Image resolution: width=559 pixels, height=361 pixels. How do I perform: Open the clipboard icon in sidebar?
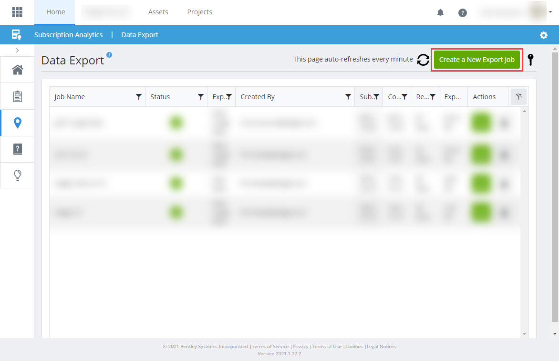pyautogui.click(x=17, y=97)
